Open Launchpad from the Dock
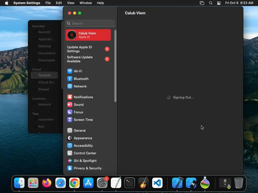Image resolution: width=258 pixels, height=193 pixels. pyautogui.click(x=33, y=183)
